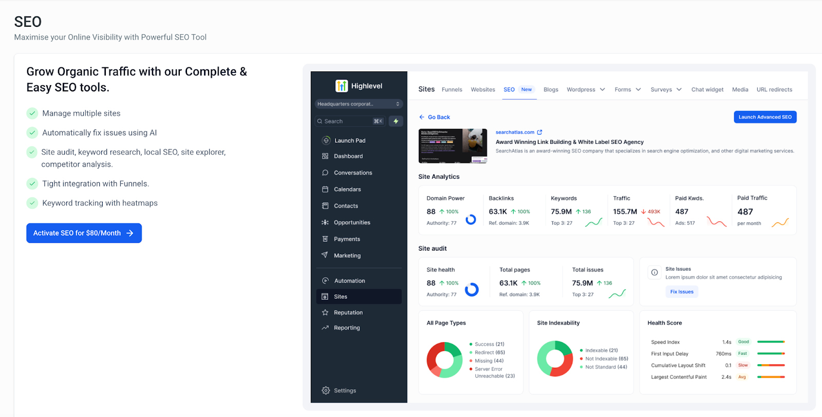Click the lightning bolt quick action icon
822x417 pixels.
[396, 121]
